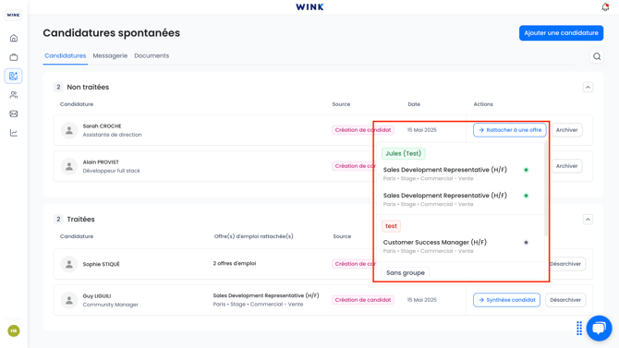The image size is (619, 348).
Task: Open the spontaneous applications sidebar icon
Action: (x=14, y=76)
